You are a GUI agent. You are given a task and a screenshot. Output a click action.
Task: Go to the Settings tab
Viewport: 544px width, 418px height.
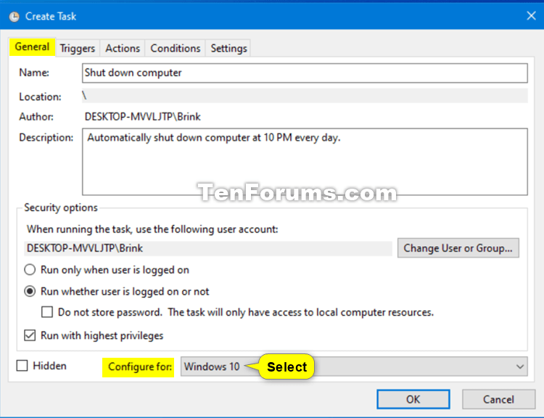(x=228, y=48)
